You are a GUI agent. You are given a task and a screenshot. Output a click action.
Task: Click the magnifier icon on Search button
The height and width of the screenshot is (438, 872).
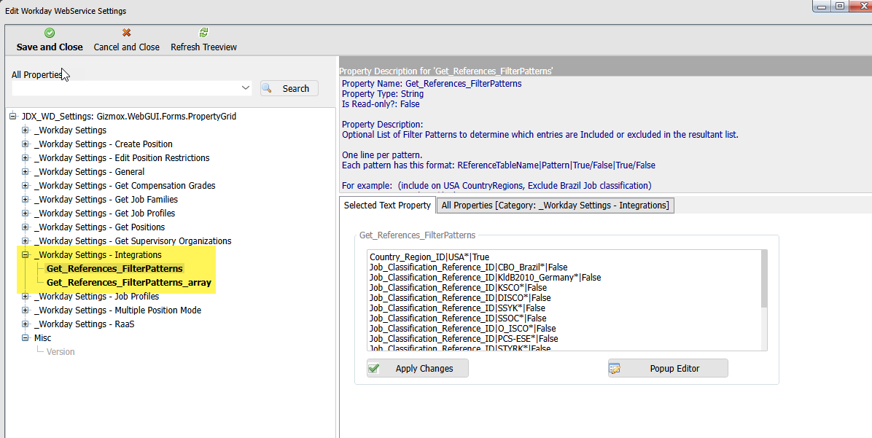click(267, 88)
